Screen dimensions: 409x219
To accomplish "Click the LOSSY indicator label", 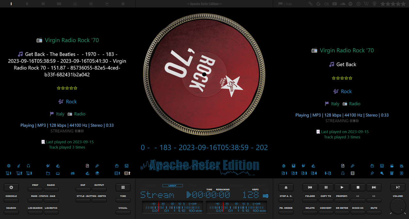I will (x=173, y=186).
